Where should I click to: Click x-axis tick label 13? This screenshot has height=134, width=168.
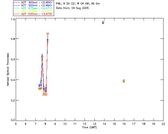(x=94, y=124)
